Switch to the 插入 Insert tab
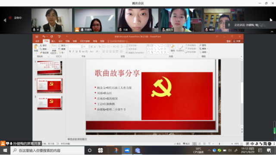Image resolution: width=276 pixels, height=155 pixels. tap(53, 41)
